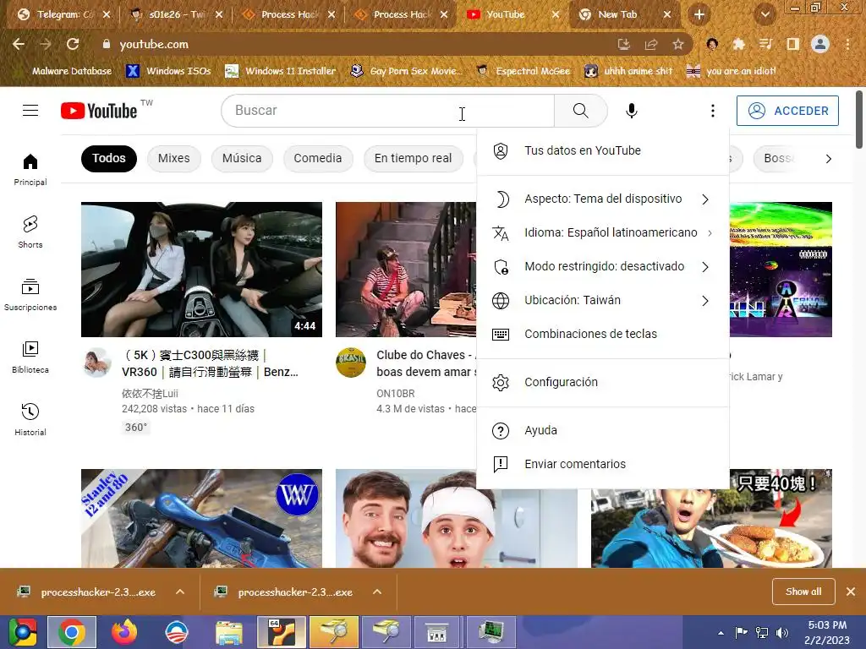Open Suscripciones in the sidebar
Image resolution: width=866 pixels, height=649 pixels.
(x=30, y=295)
